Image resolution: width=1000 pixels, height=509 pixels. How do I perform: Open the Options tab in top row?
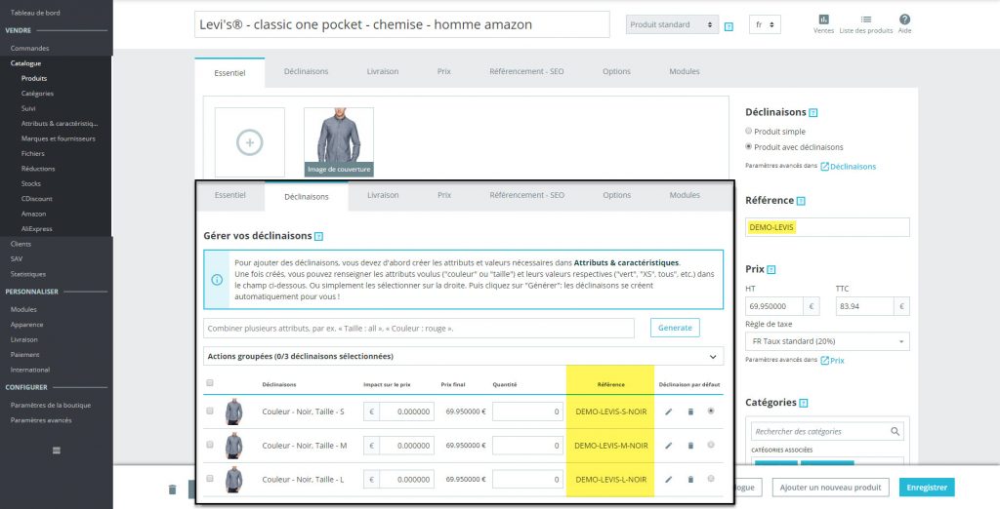tap(616, 71)
